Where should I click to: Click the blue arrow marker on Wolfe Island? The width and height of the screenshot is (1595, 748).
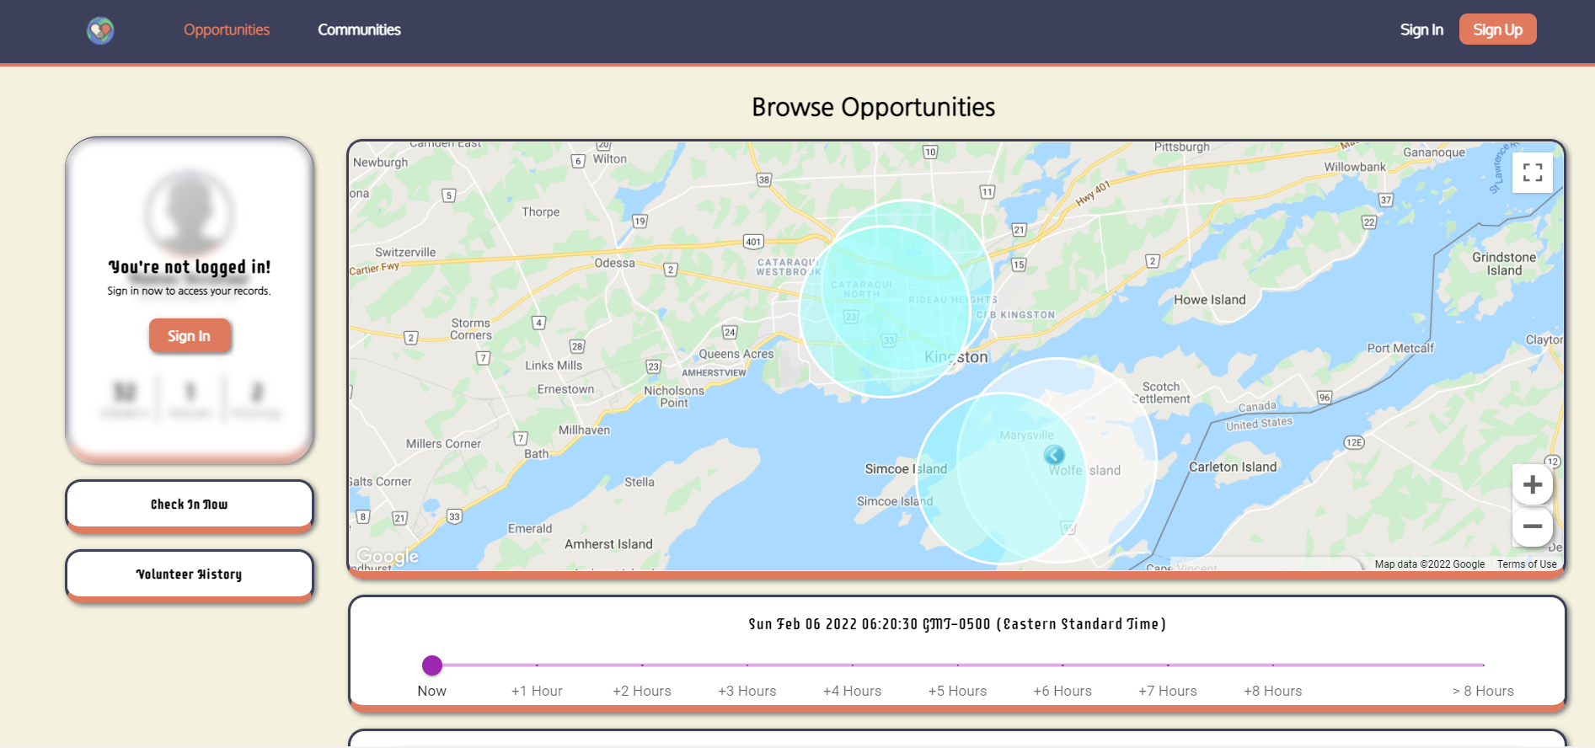pos(1054,455)
